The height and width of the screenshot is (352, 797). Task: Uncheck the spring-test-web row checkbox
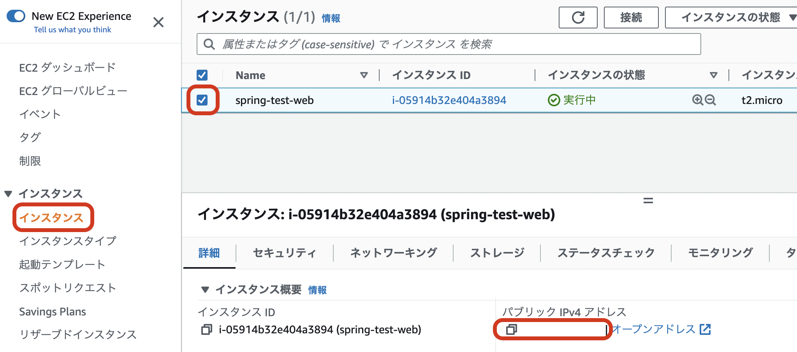pyautogui.click(x=202, y=100)
